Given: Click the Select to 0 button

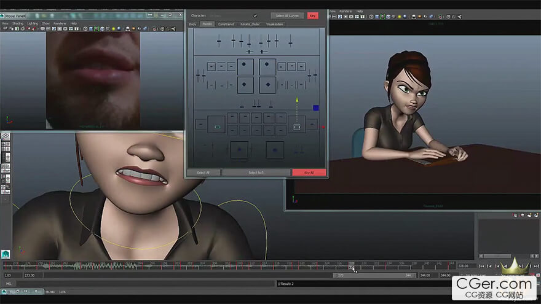Looking at the screenshot, I should coord(256,173).
